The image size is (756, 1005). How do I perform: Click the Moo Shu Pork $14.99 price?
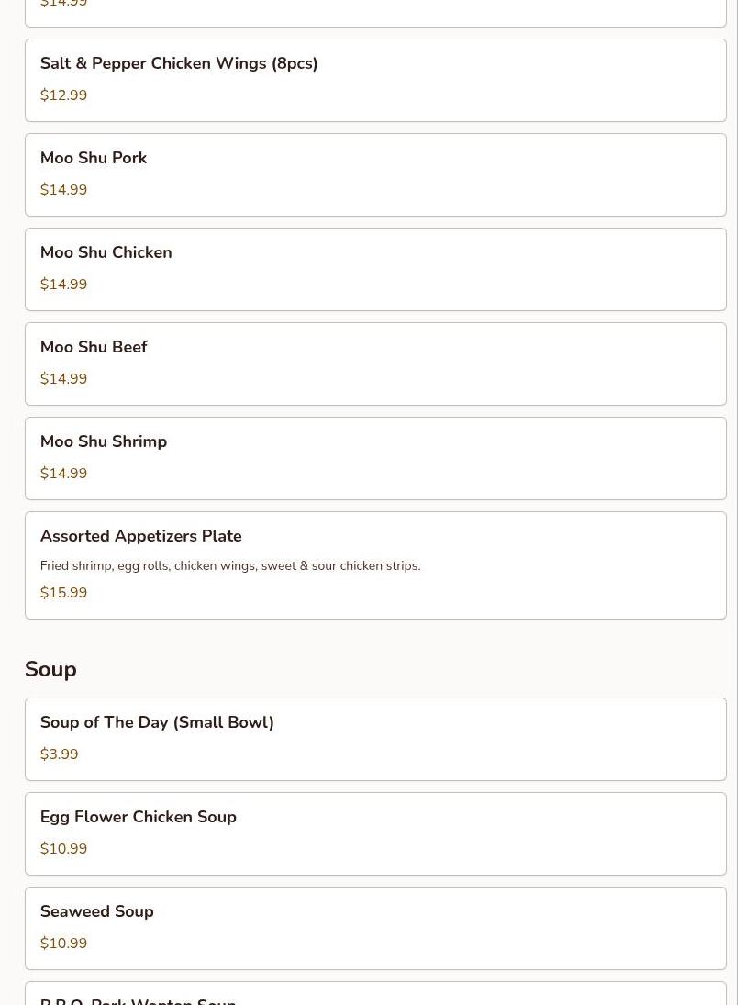pos(63,190)
